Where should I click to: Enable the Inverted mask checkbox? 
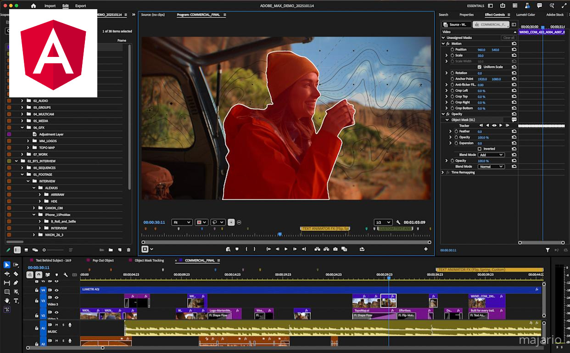click(480, 149)
